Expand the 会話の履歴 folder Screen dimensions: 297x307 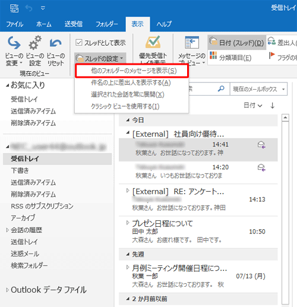click(7, 230)
